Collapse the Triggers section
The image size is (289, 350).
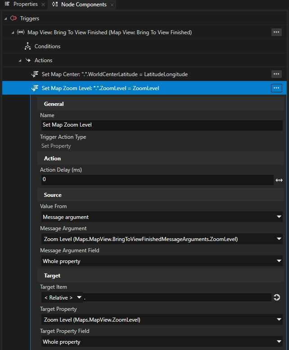pyautogui.click(x=5, y=18)
